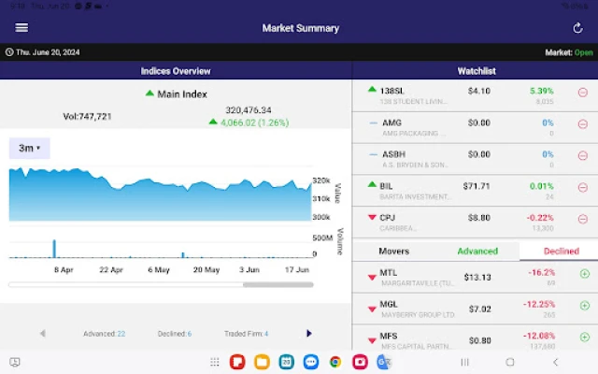This screenshot has height=374, width=598.
Task: Open the hamburger navigation menu
Action: click(21, 28)
